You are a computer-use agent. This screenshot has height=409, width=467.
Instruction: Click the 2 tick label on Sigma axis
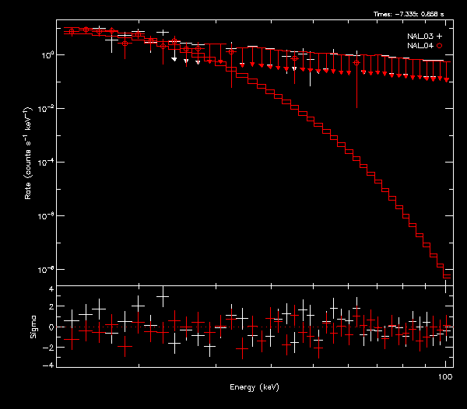(x=51, y=308)
